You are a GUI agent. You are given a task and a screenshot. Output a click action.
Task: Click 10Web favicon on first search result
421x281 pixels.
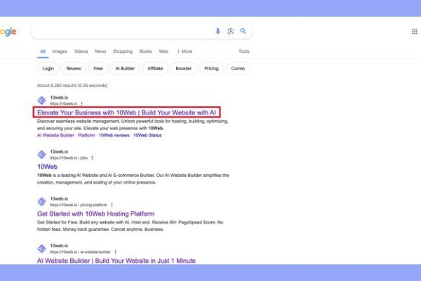click(x=41, y=100)
